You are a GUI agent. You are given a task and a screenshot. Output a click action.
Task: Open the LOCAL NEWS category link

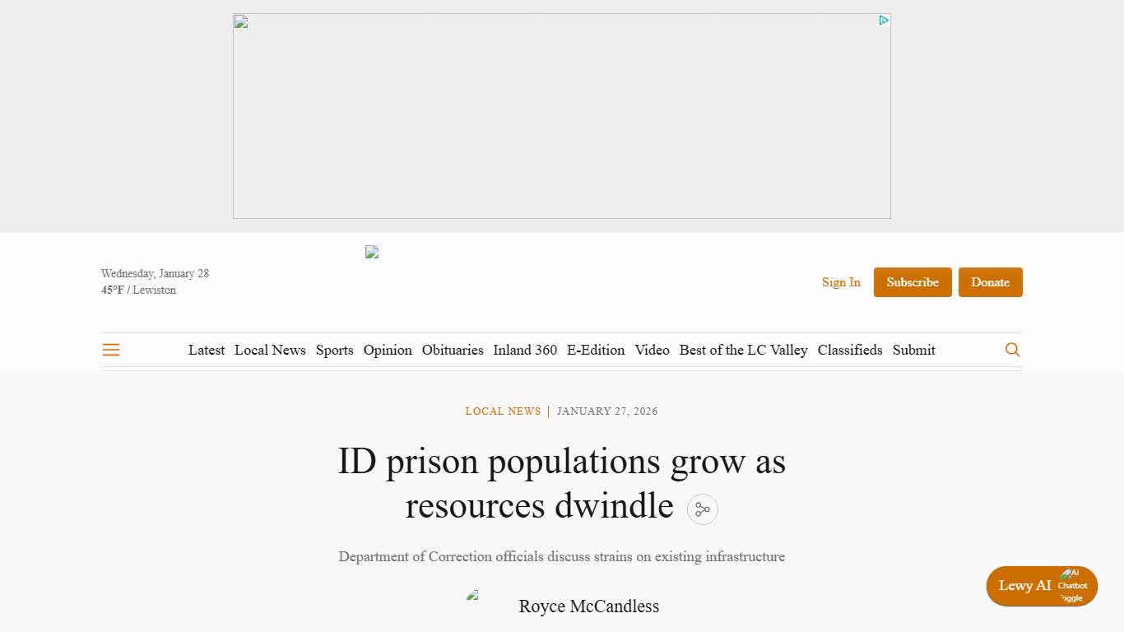tap(503, 411)
